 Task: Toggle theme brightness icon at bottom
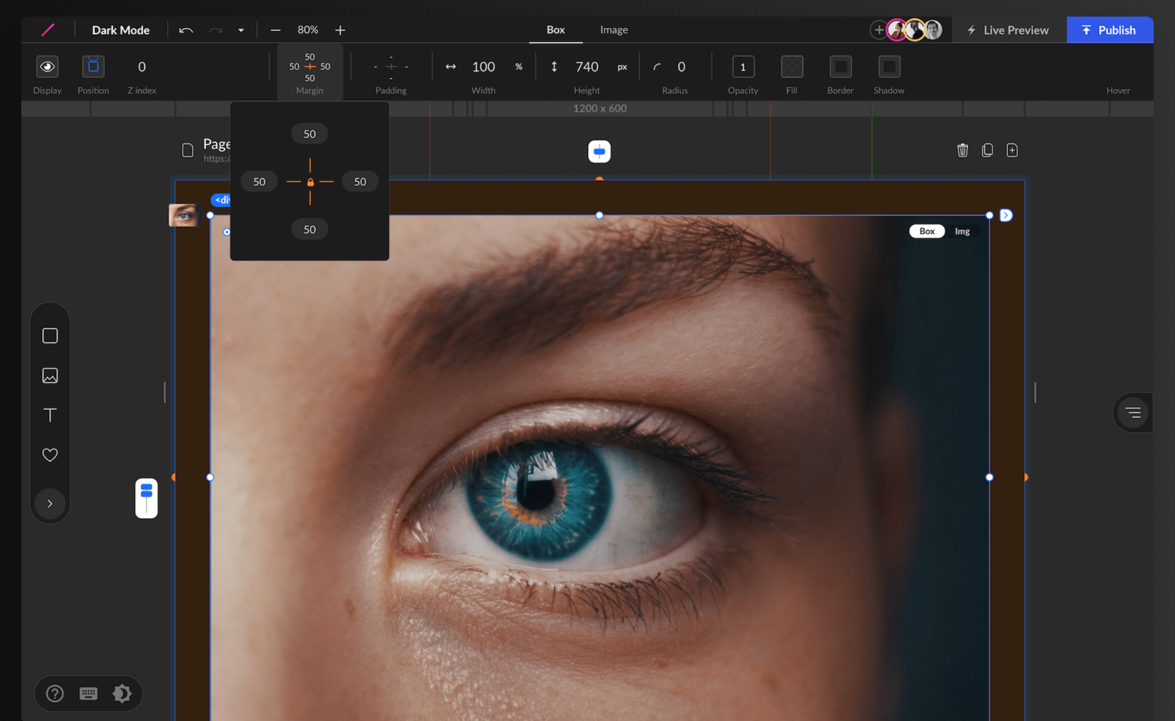tap(122, 693)
